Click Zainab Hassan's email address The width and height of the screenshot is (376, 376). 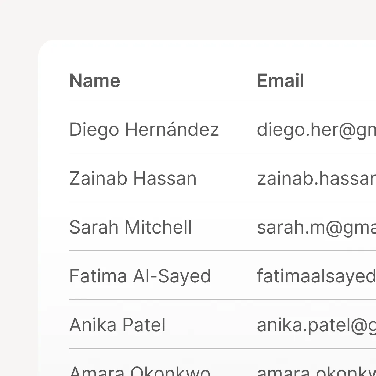[x=316, y=178]
